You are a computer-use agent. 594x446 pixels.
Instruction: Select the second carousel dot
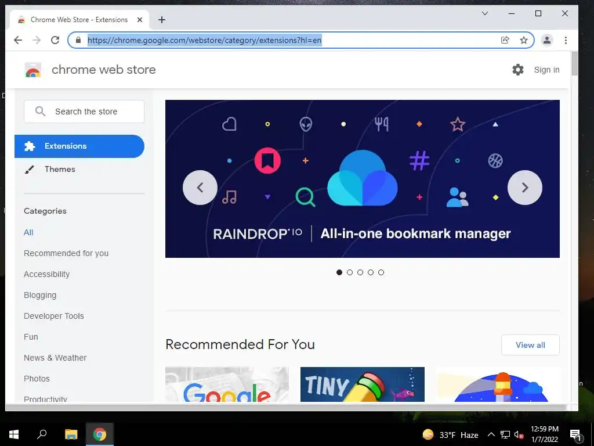click(350, 272)
